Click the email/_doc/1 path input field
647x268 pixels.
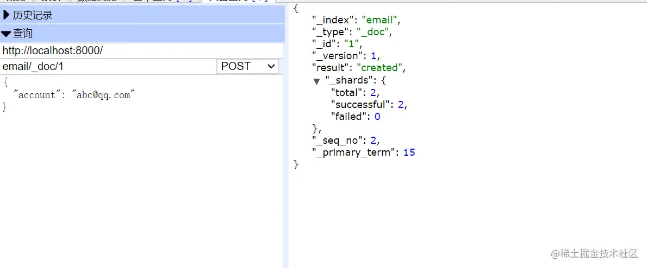coord(108,66)
